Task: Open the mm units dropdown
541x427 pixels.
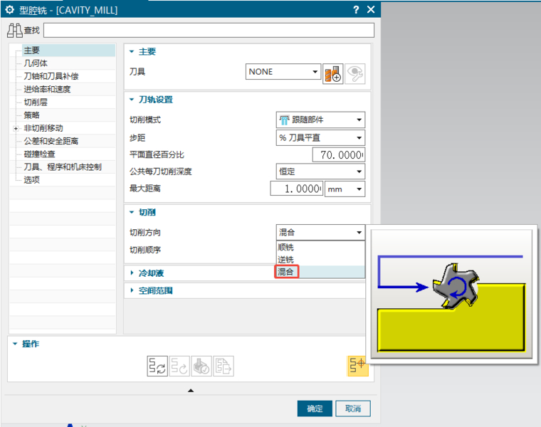Action: tap(345, 189)
